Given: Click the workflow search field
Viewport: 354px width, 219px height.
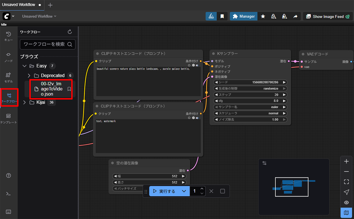Looking at the screenshot, I should [44, 44].
